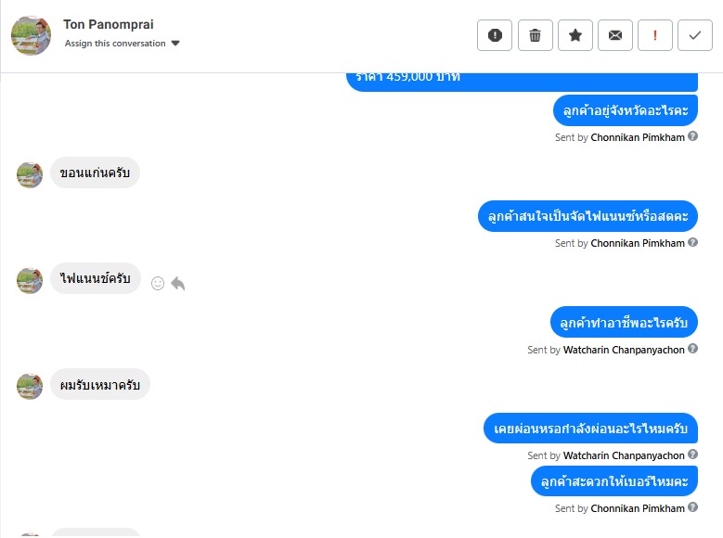Click the sender name Watcharin Chanpanyachon below ลูกค้าทำอาชีพอะไรครับ
Image resolution: width=723 pixels, height=538 pixels.
pyautogui.click(x=624, y=350)
